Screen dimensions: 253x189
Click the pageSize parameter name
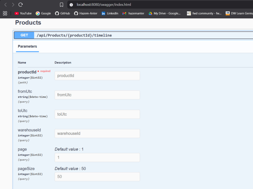pos(26,169)
